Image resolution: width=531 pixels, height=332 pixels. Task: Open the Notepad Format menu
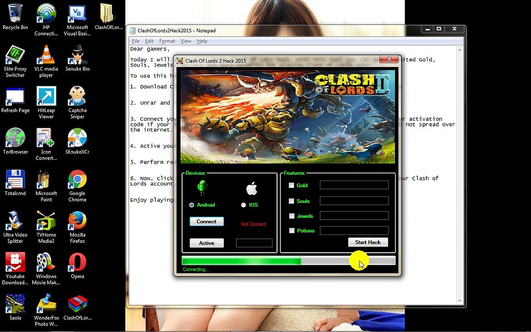(x=167, y=41)
